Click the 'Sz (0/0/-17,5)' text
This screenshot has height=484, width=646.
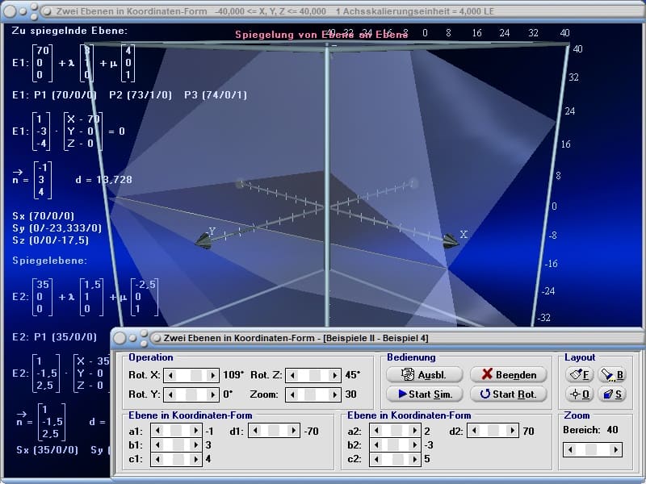coord(51,240)
